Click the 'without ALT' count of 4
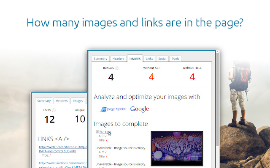 (x=151, y=77)
